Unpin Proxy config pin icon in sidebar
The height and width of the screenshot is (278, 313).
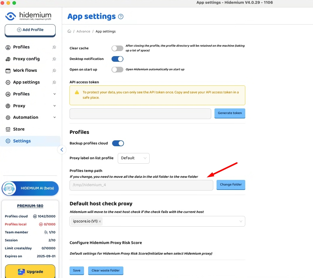coord(54,59)
